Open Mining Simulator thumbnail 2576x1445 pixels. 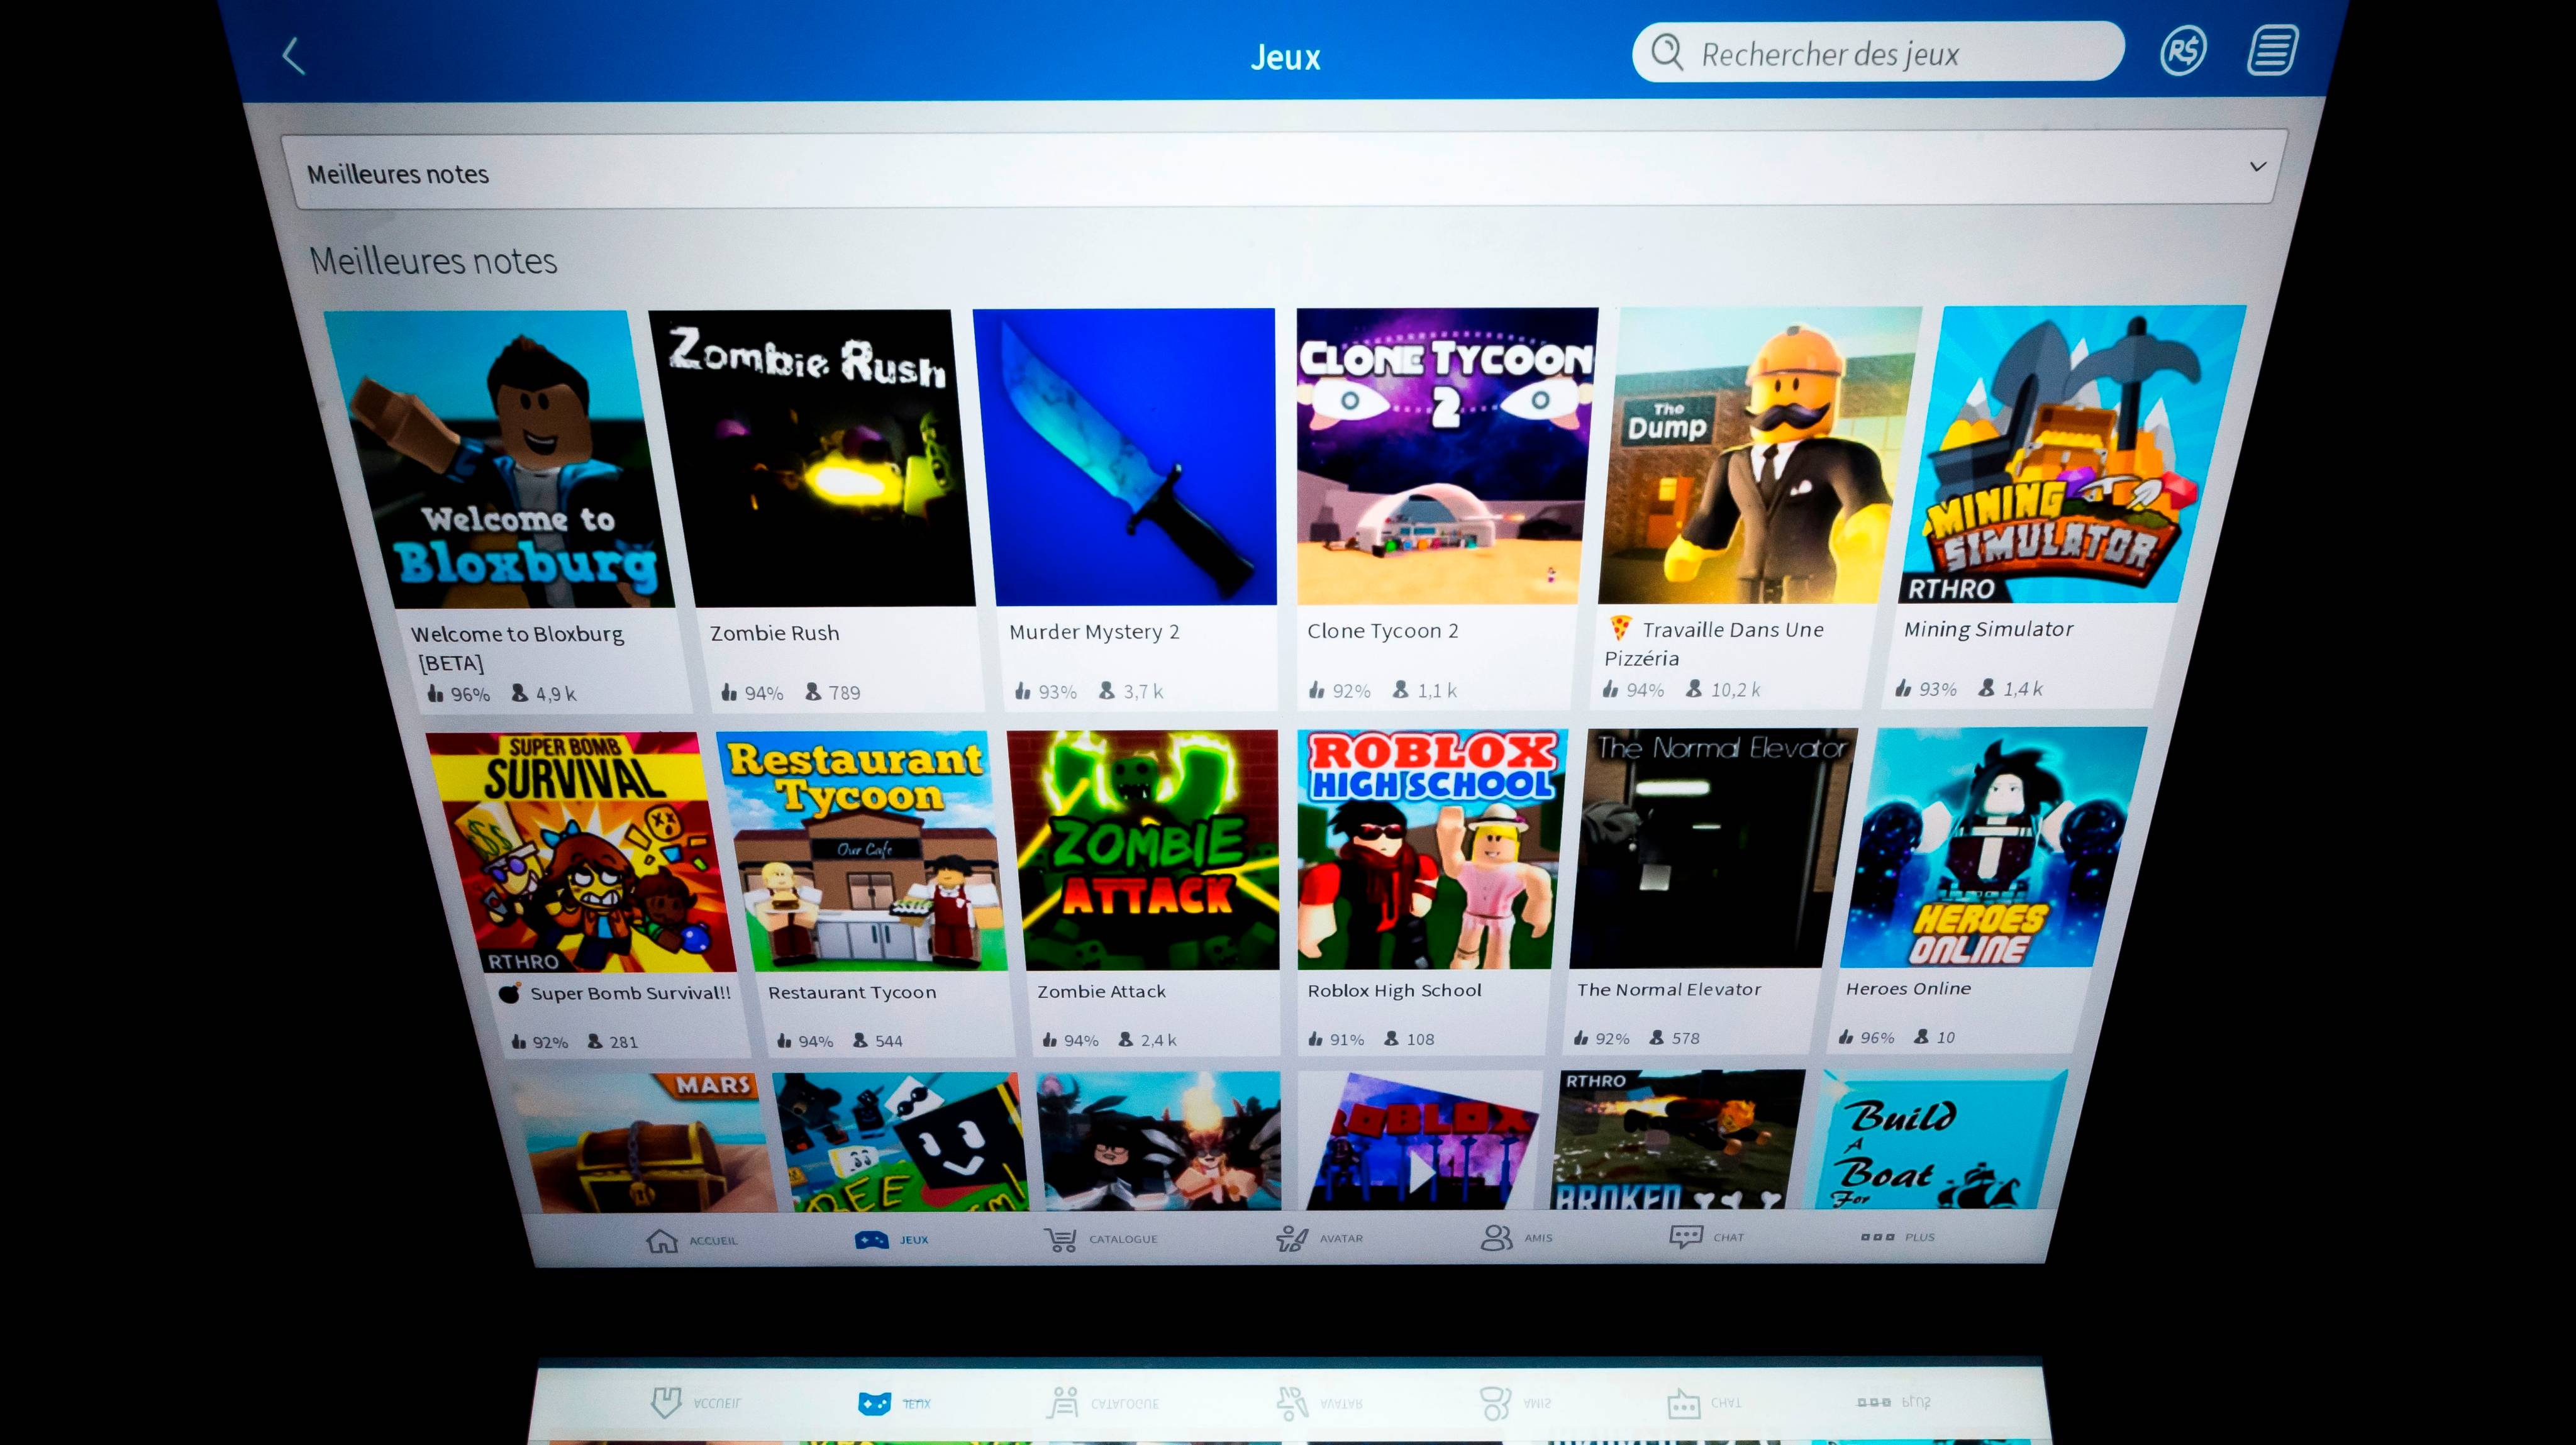coord(2072,454)
